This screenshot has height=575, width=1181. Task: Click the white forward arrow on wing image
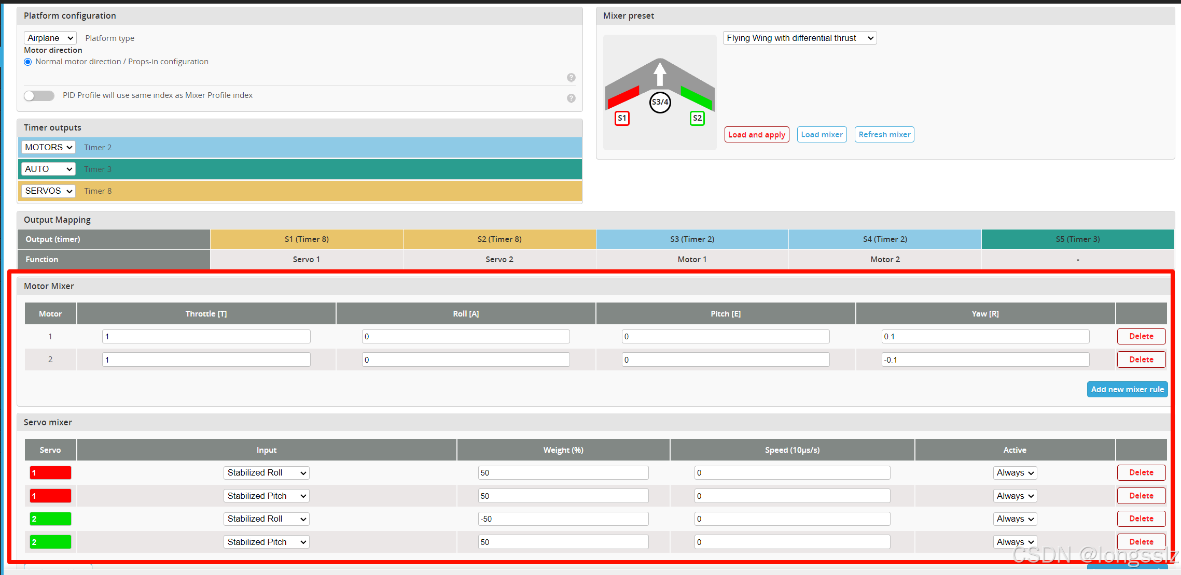[x=660, y=74]
